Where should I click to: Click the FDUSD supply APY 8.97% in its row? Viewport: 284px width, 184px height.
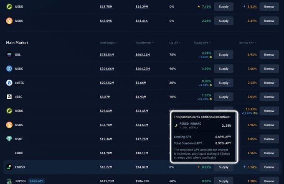coord(206,167)
